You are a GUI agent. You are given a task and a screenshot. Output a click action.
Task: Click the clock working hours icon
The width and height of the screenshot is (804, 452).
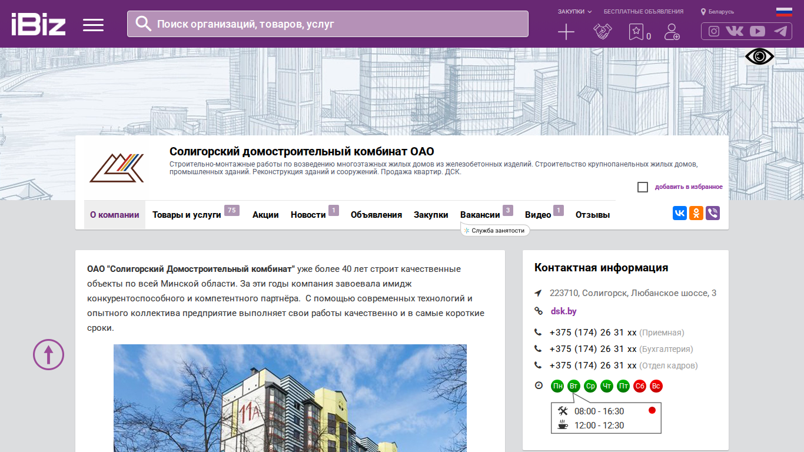539,386
